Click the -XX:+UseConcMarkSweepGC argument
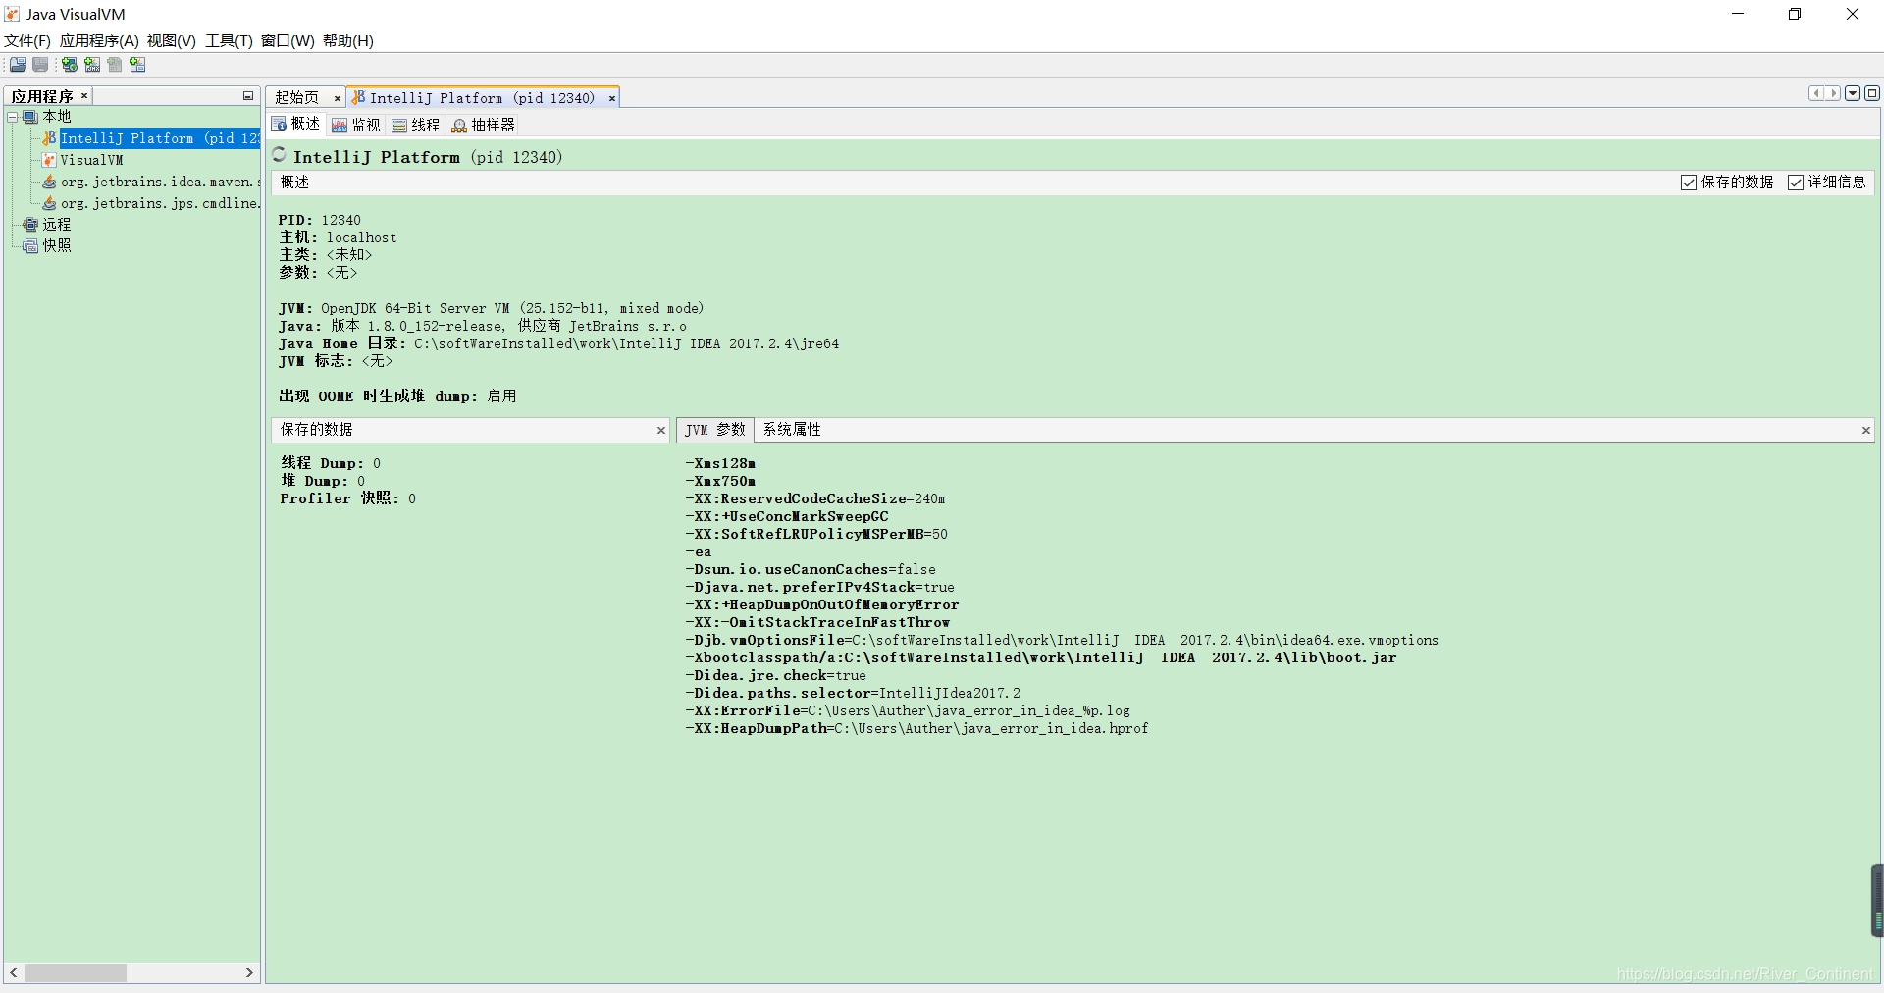Image resolution: width=1884 pixels, height=993 pixels. pyautogui.click(x=787, y=517)
